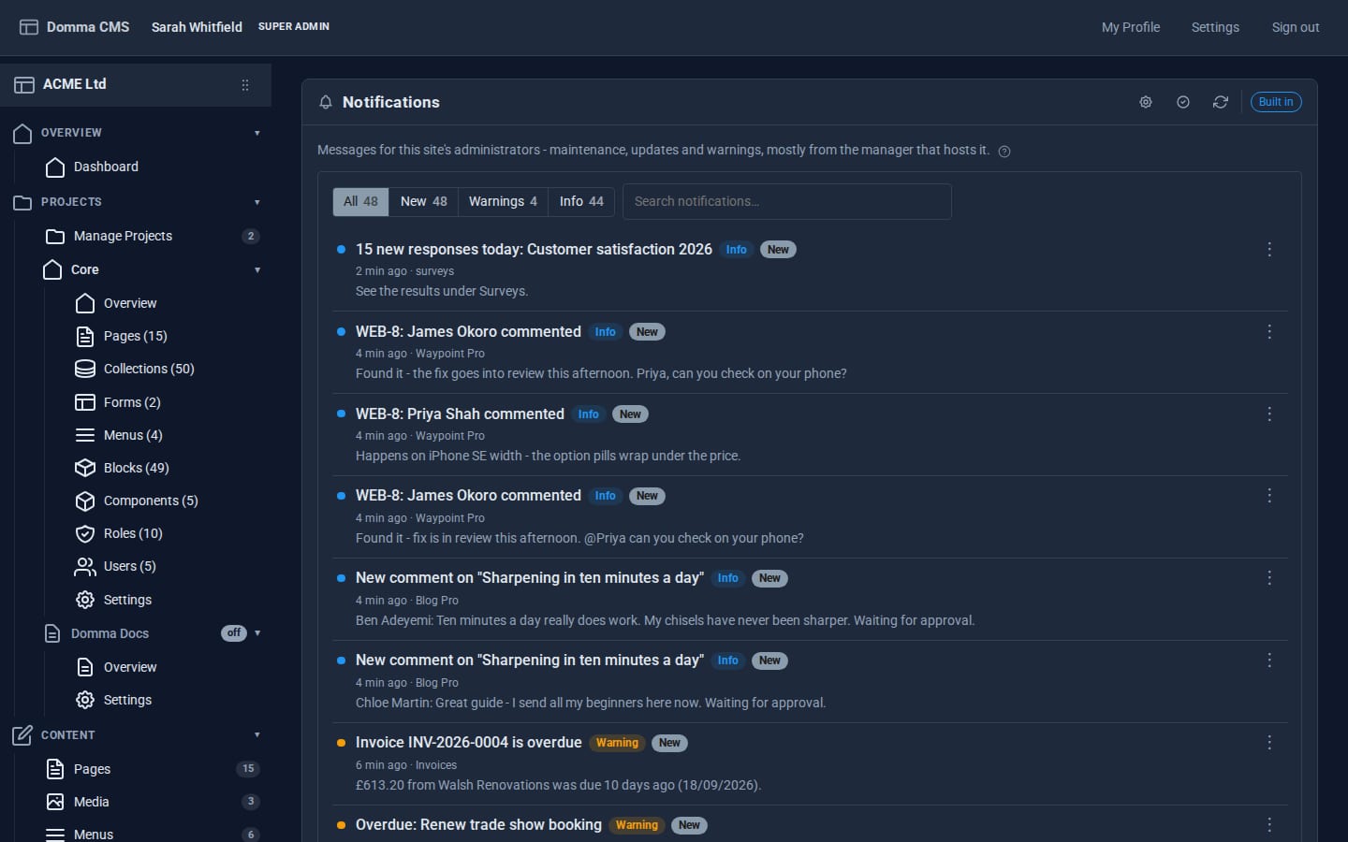
Task: Open the Overdue: Renew trade show booking notification
Action: (x=478, y=825)
